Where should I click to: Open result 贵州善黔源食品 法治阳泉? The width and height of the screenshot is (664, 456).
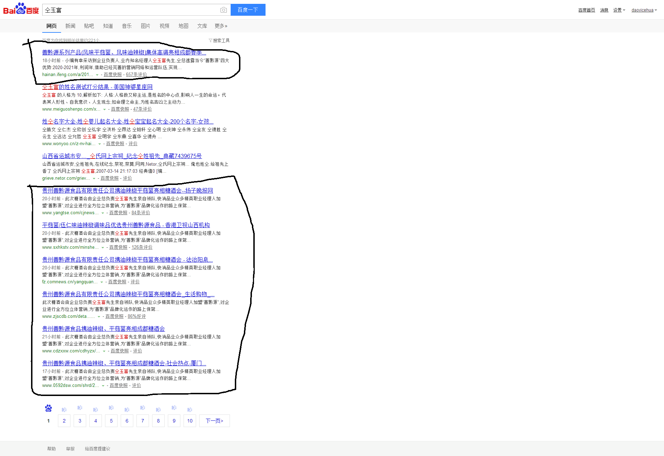pos(128,260)
